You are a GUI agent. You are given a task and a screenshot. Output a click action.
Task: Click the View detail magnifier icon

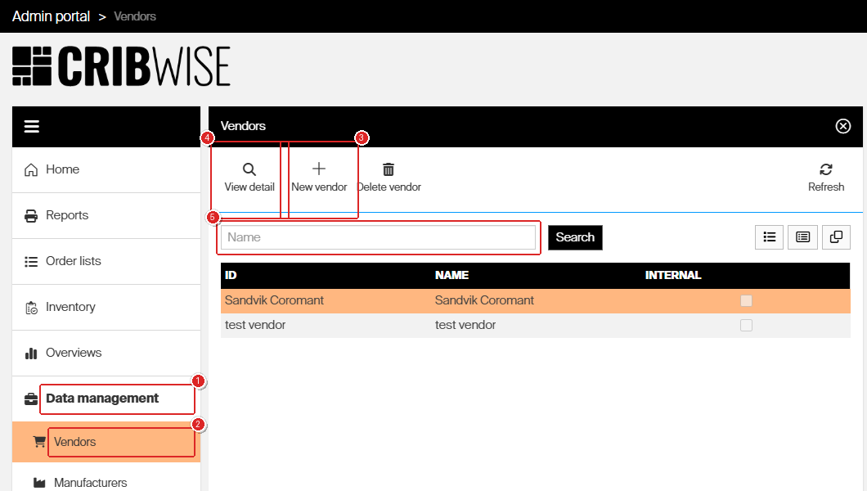pyautogui.click(x=249, y=169)
